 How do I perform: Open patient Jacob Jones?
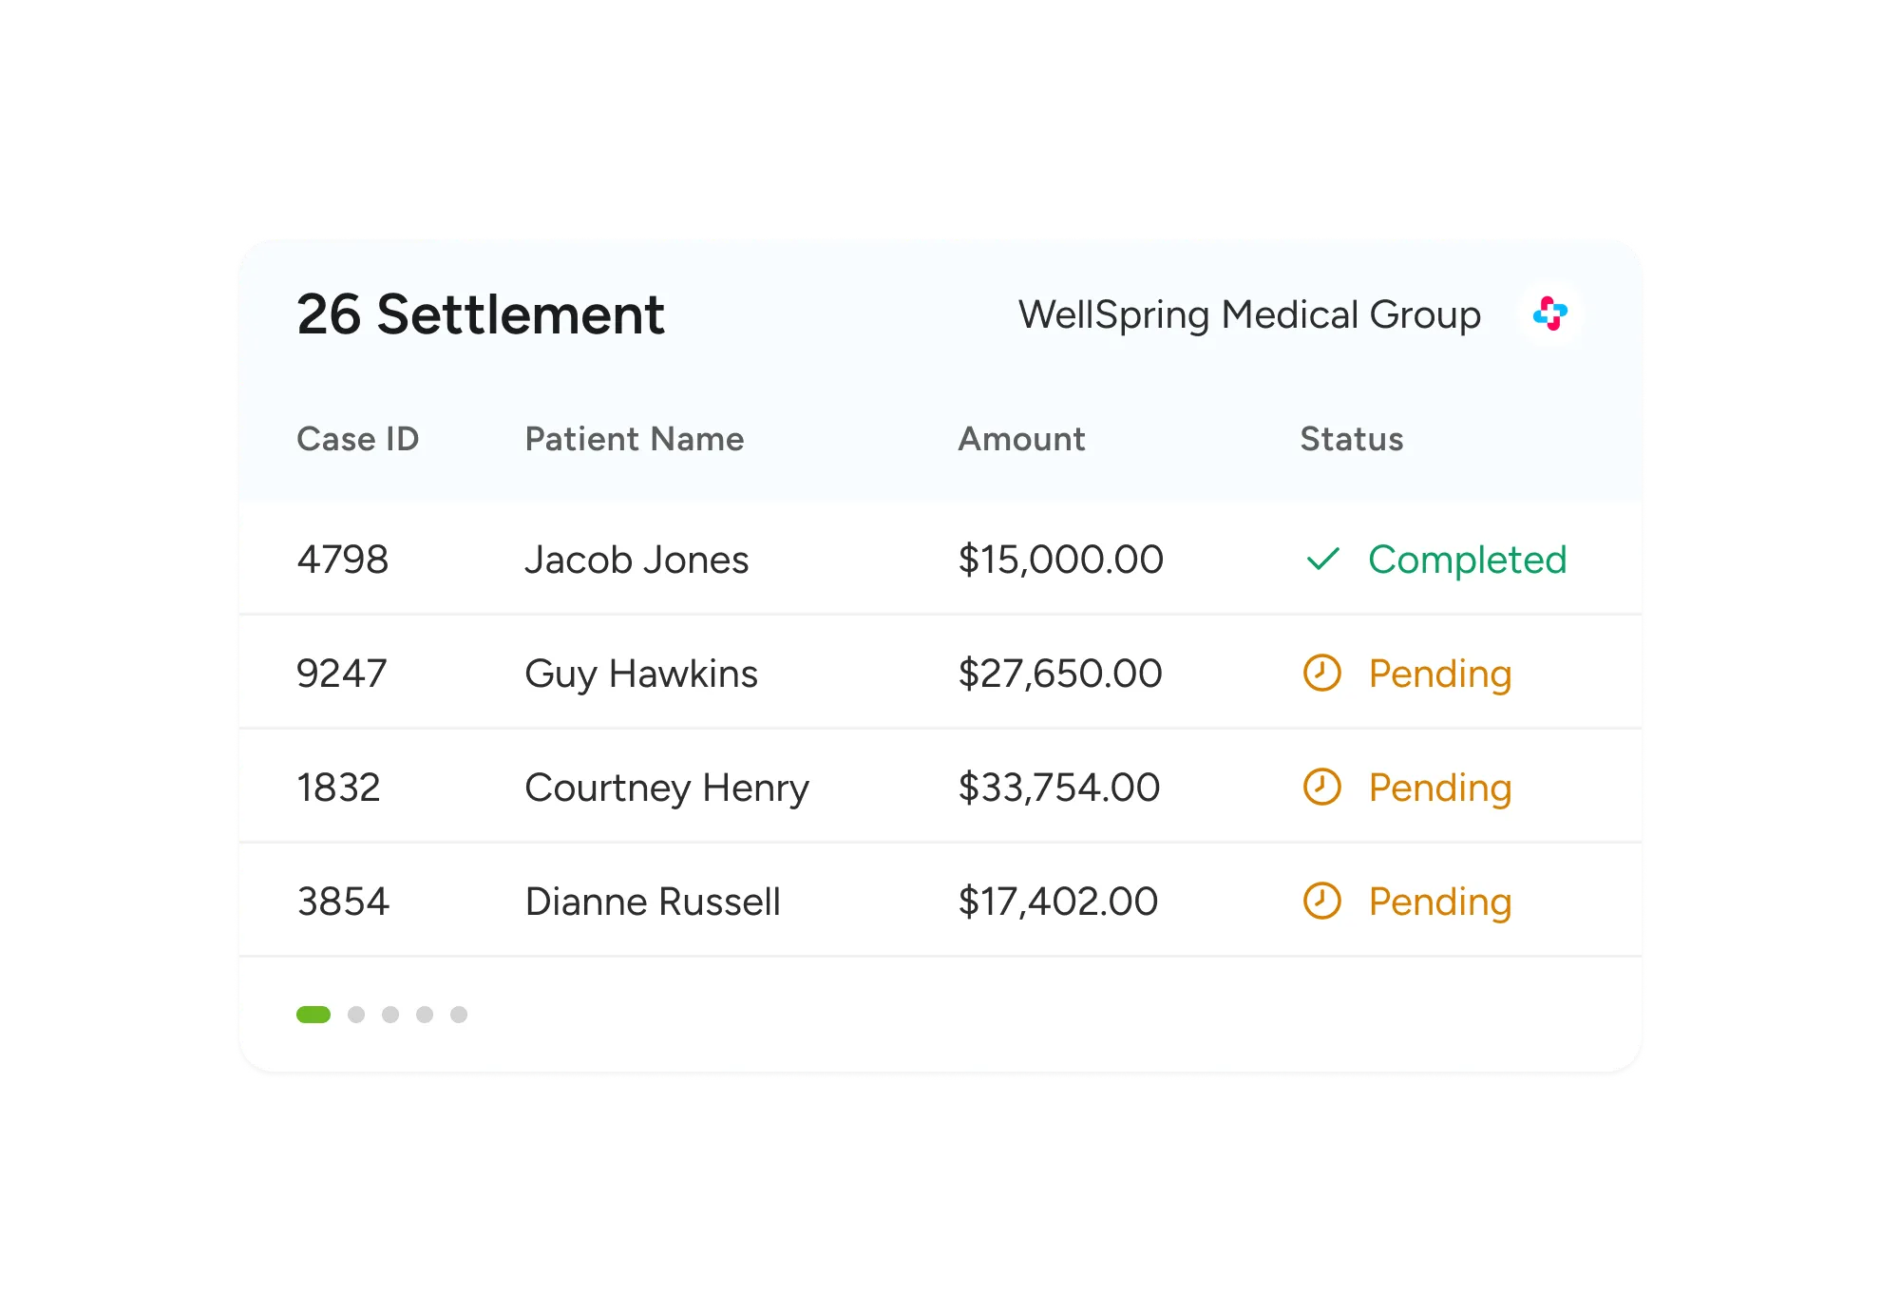(636, 560)
